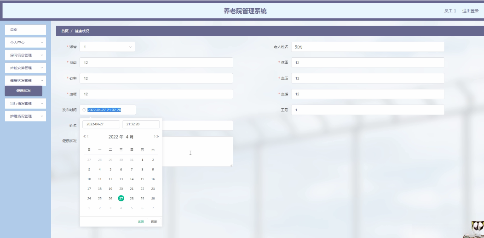The height and width of the screenshot is (238, 484).
Task: Expand the 护理情况管理 sidebar menu
Action: point(25,116)
